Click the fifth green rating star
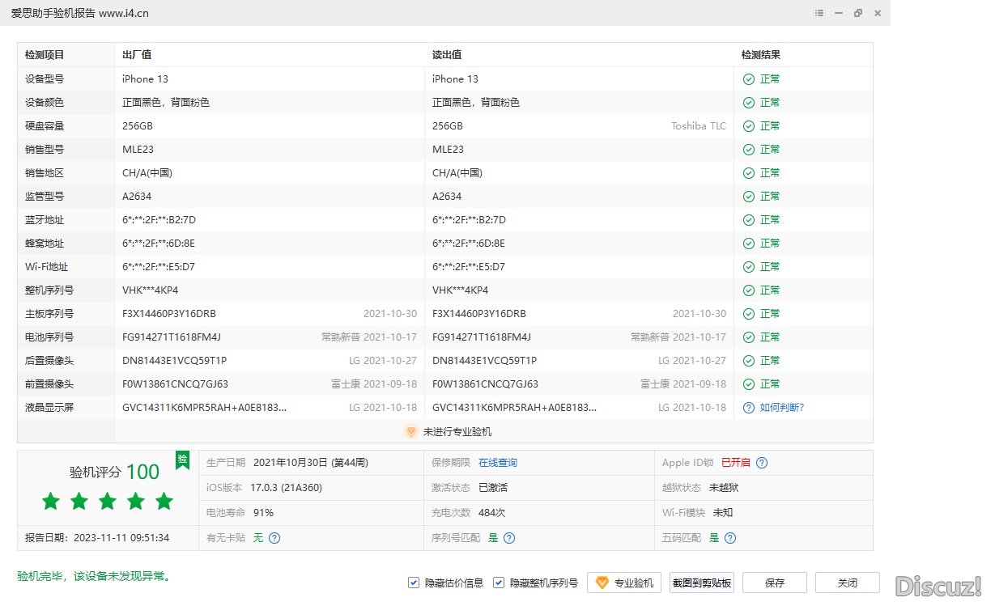 164,502
